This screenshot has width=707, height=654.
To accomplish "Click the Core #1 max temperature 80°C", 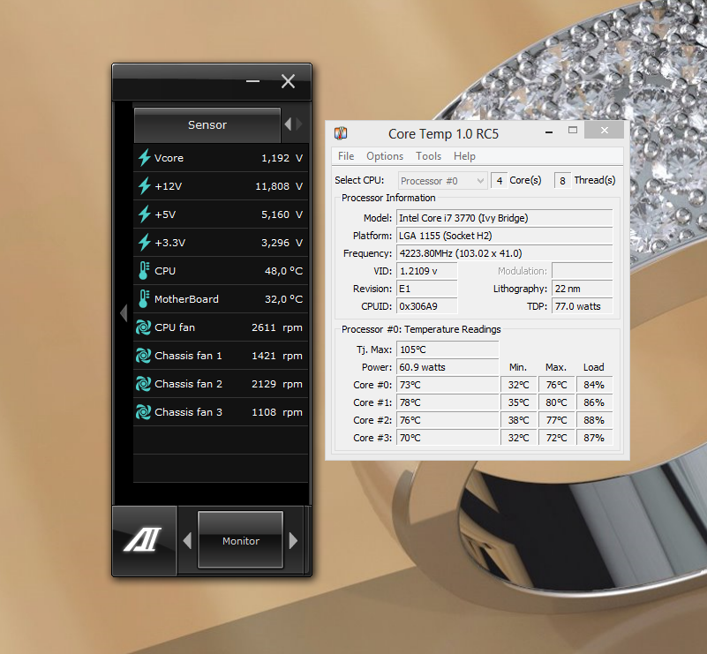I will tap(556, 402).
